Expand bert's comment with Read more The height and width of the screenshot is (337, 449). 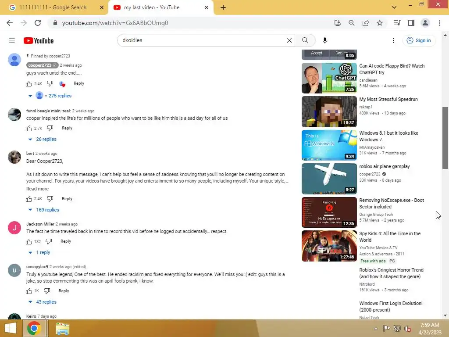tap(38, 189)
